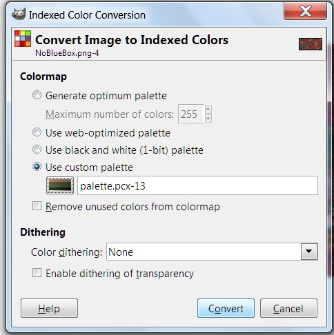Open Help for indexed conversion
The height and width of the screenshot is (335, 334).
point(49,308)
